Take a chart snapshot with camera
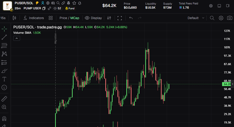 point(230,18)
